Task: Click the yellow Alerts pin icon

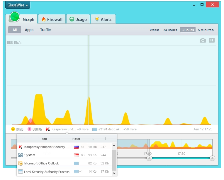Action: 97,19
